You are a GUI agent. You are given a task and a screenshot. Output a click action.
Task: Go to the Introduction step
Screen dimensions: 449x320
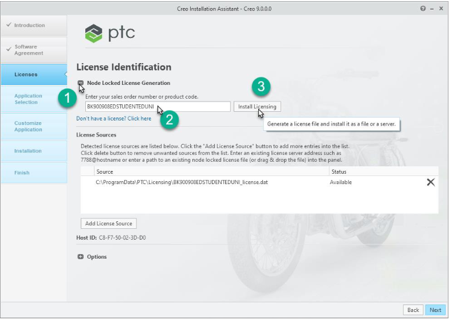tap(34, 25)
